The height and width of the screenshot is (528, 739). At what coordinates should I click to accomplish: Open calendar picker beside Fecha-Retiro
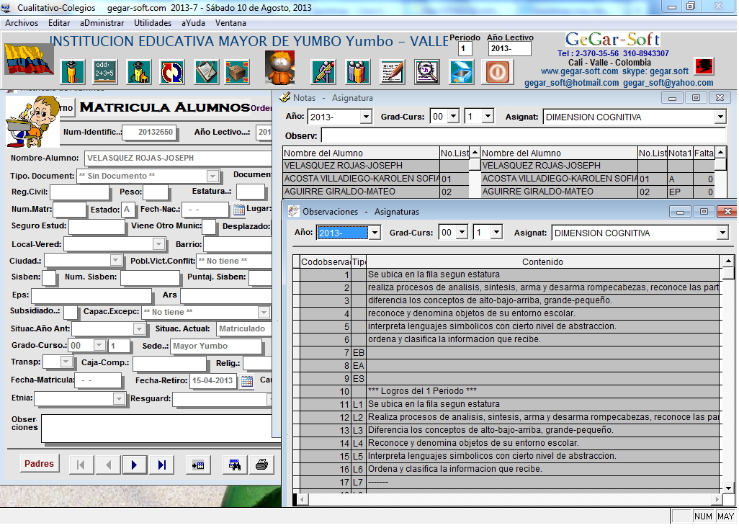tap(246, 380)
